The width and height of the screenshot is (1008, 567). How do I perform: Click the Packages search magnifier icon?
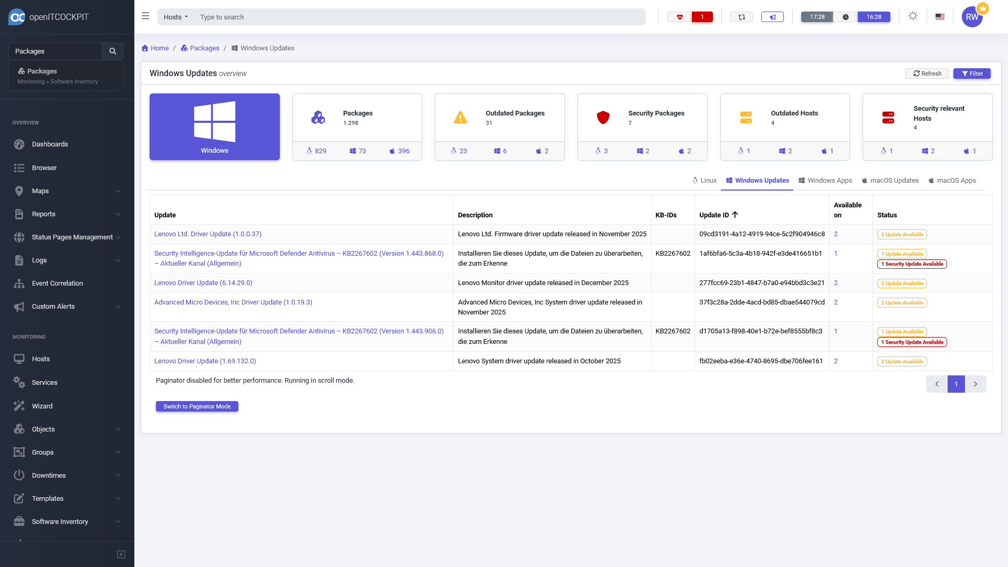[x=112, y=51]
